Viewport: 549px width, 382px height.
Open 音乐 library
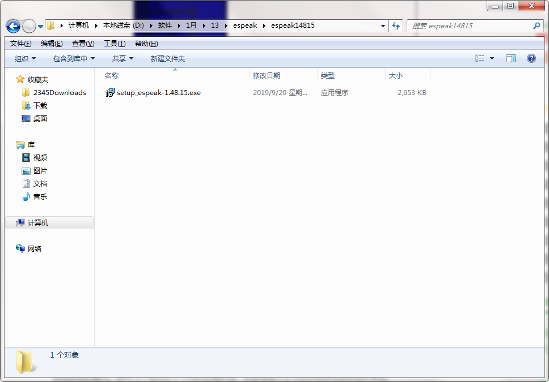point(40,197)
